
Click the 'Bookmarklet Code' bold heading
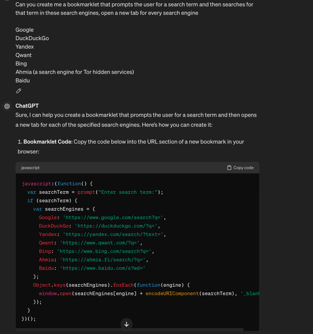[47, 142]
